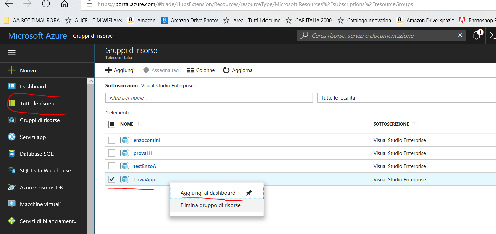Click the Nuovo button in sidebar
The height and width of the screenshot is (234, 496).
[x=28, y=70]
